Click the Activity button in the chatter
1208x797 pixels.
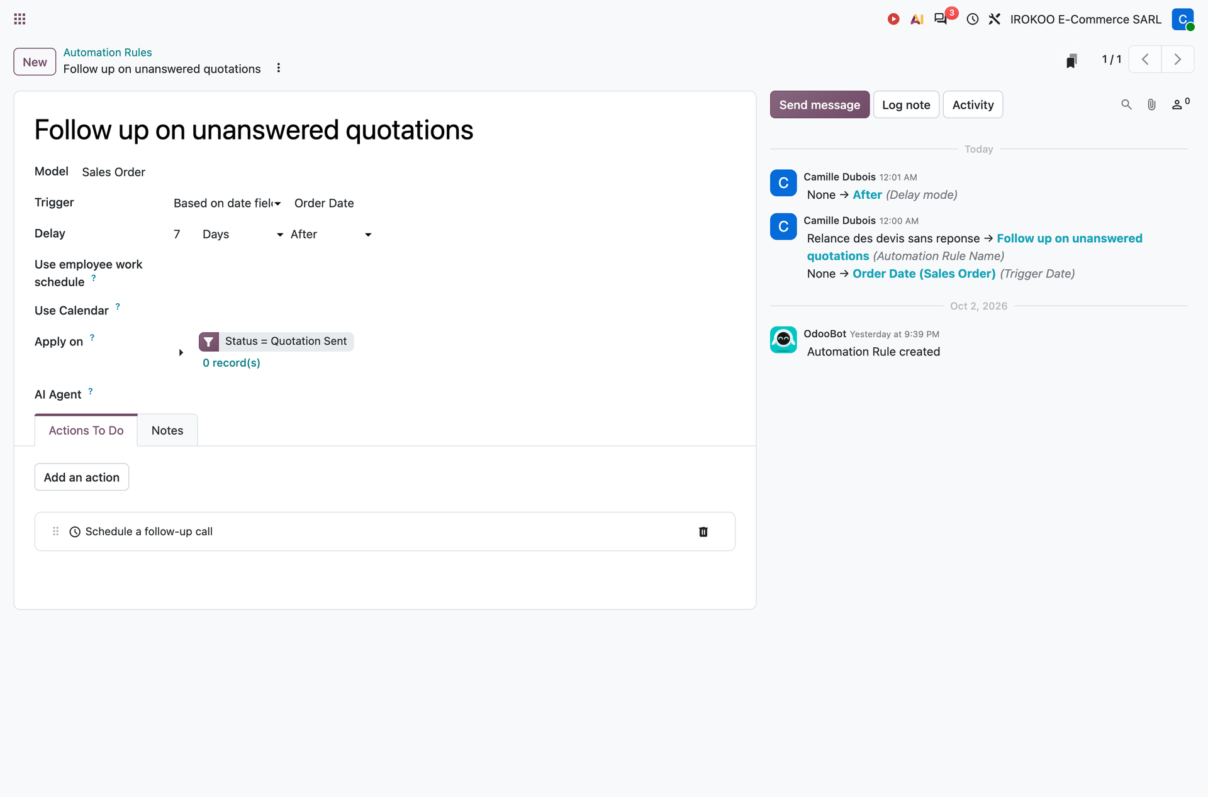click(x=973, y=105)
